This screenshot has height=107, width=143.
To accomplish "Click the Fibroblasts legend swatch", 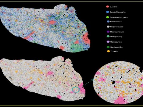I will (x=108, y=21).
